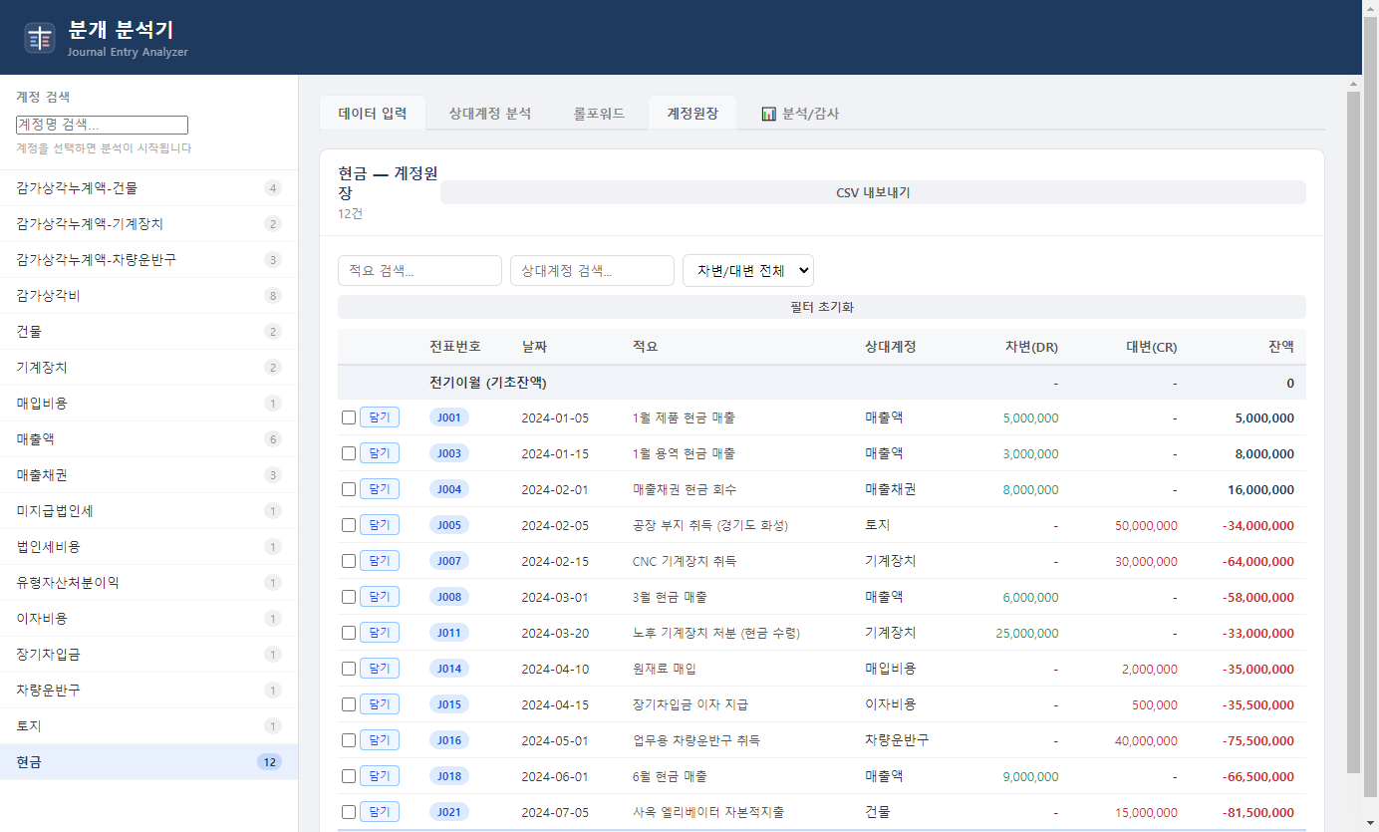Open the 차변/대변 전체 dropdown
Screen dimensions: 1379x832
pyautogui.click(x=748, y=271)
